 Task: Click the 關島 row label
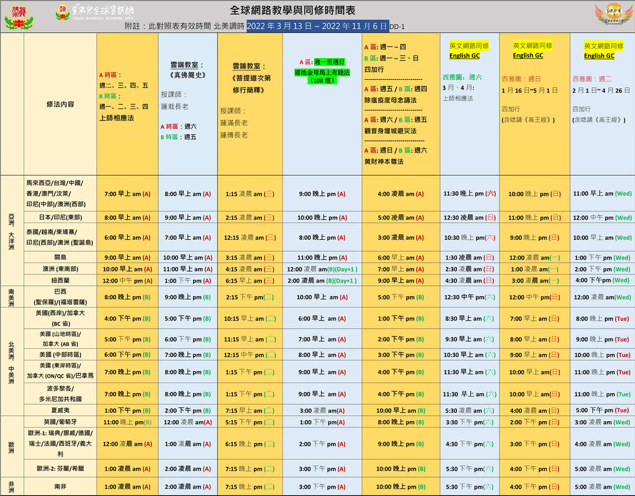click(x=60, y=257)
